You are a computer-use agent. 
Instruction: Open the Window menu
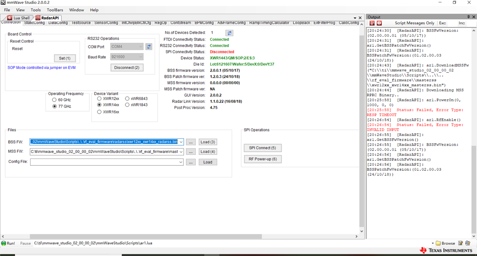(76, 10)
